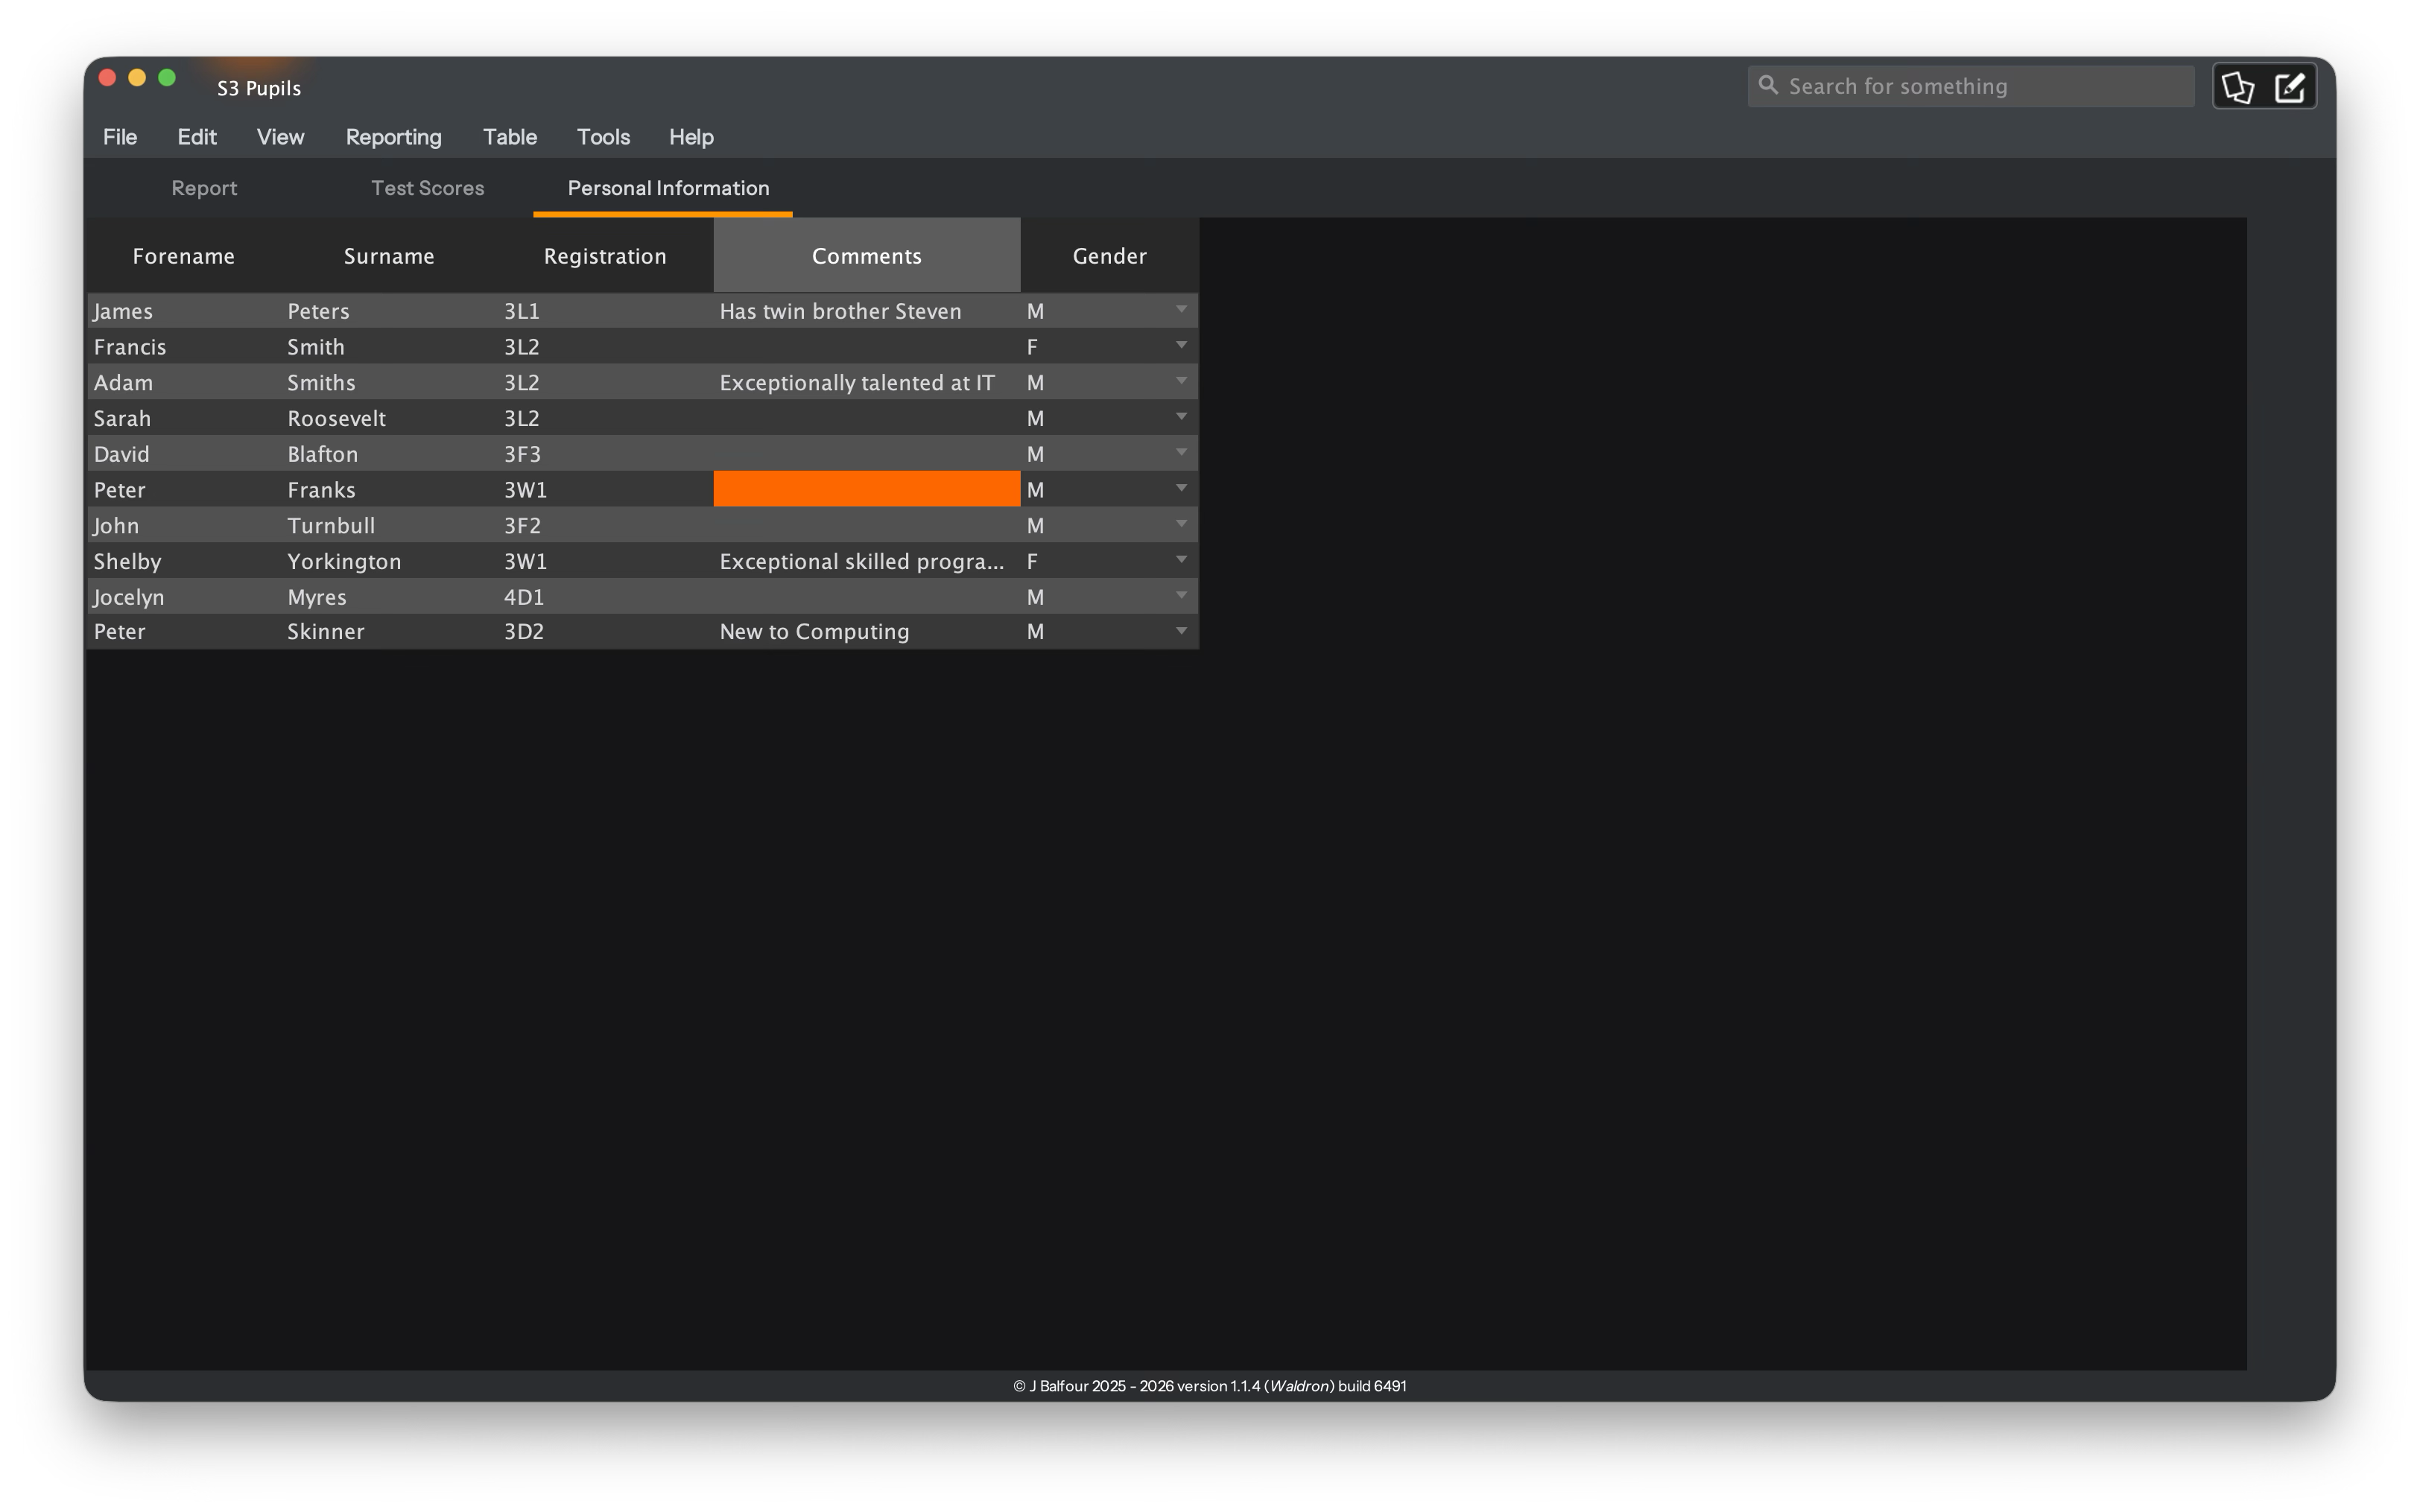
Task: Open the File menu
Action: (x=120, y=137)
